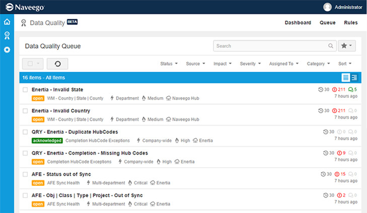Click history icon on Enertia - Invalid State

tap(320, 90)
